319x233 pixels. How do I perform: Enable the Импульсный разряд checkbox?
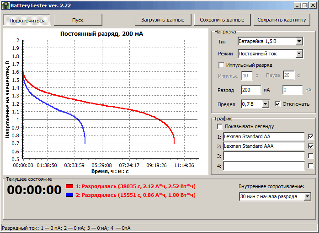pos(221,65)
